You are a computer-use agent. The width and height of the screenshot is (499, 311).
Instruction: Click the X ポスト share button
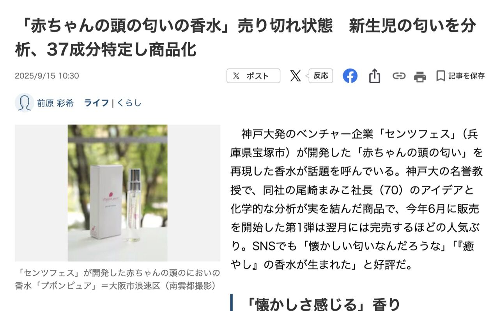pyautogui.click(x=253, y=76)
